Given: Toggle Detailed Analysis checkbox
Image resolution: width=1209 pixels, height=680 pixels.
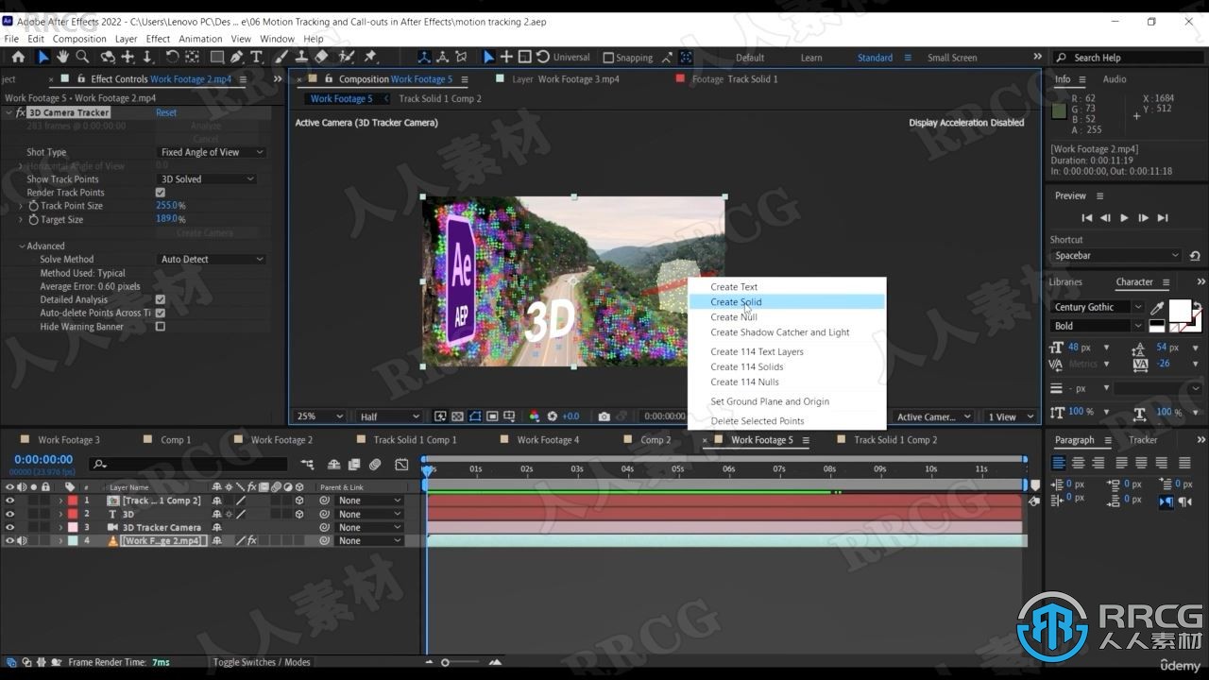Looking at the screenshot, I should 160,299.
